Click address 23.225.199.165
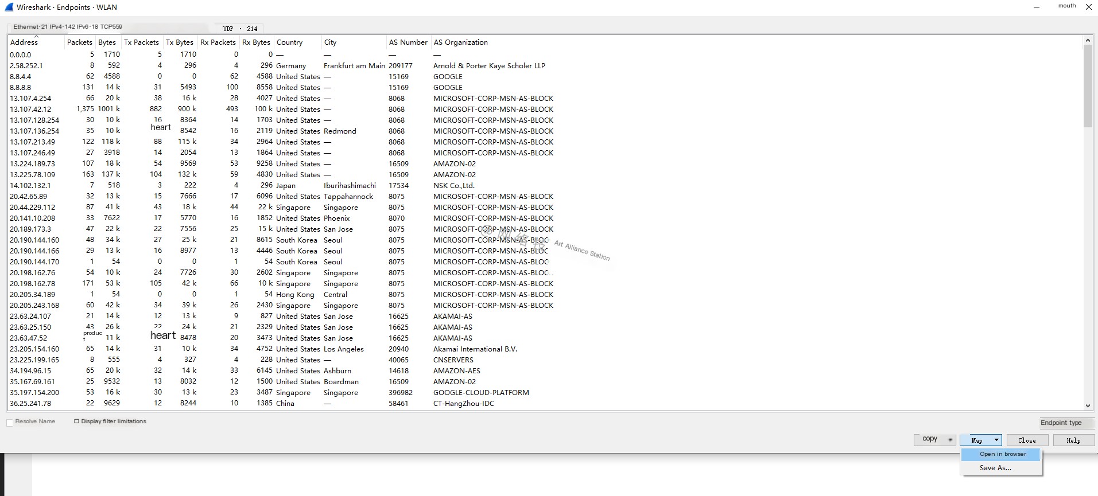The width and height of the screenshot is (1098, 496). click(x=34, y=360)
